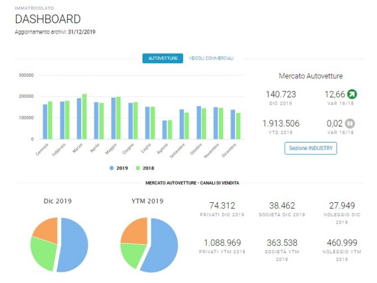Select the AUTOVETTURE tab
Image resolution: width=377 pixels, height=283 pixels.
163,58
